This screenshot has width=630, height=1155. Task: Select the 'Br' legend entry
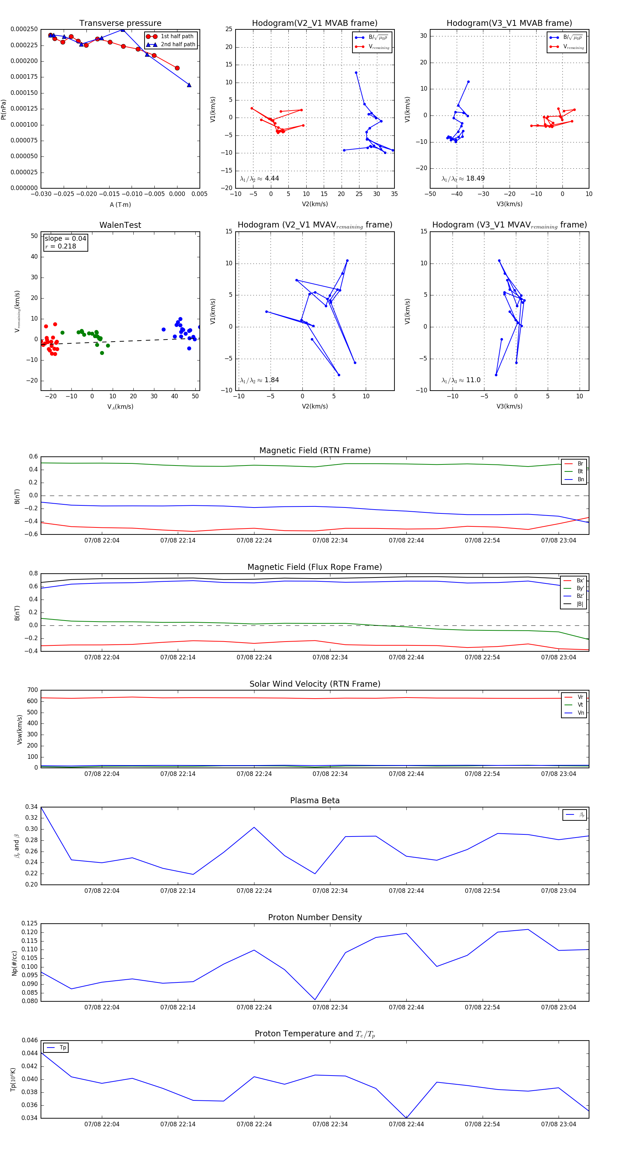[574, 464]
